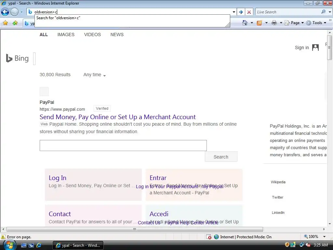This screenshot has height=250, width=333.
Task: Expand the zoom level dropdown arrow
Action: point(324,237)
